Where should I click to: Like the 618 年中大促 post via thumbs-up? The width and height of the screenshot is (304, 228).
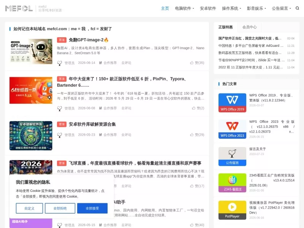tap(193, 108)
